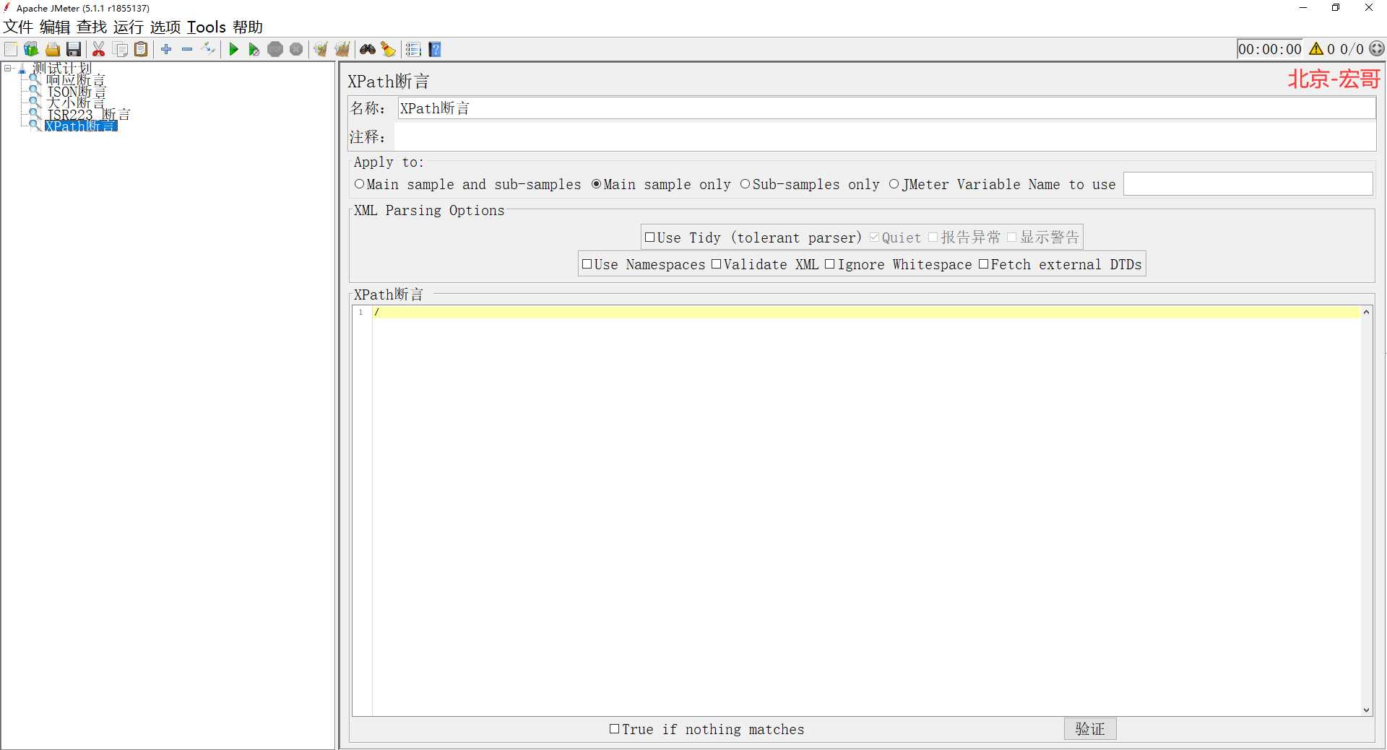Click the Save (floppy disk) toolbar icon
Screen dimensions: 1387x750
(74, 49)
